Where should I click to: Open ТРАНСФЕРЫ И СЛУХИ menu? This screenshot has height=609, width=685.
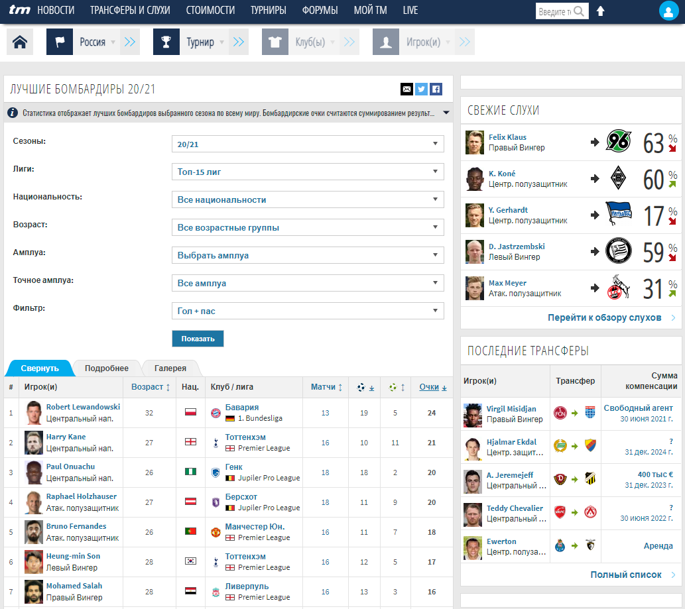130,11
